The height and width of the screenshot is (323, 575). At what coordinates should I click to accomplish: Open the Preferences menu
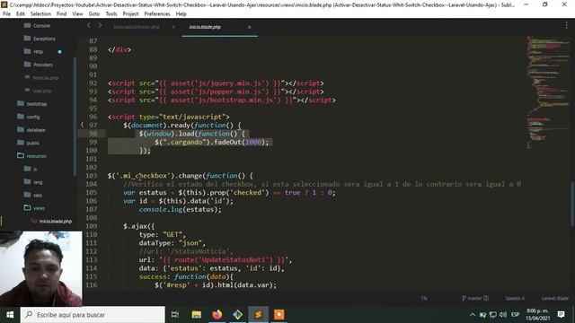[157, 14]
